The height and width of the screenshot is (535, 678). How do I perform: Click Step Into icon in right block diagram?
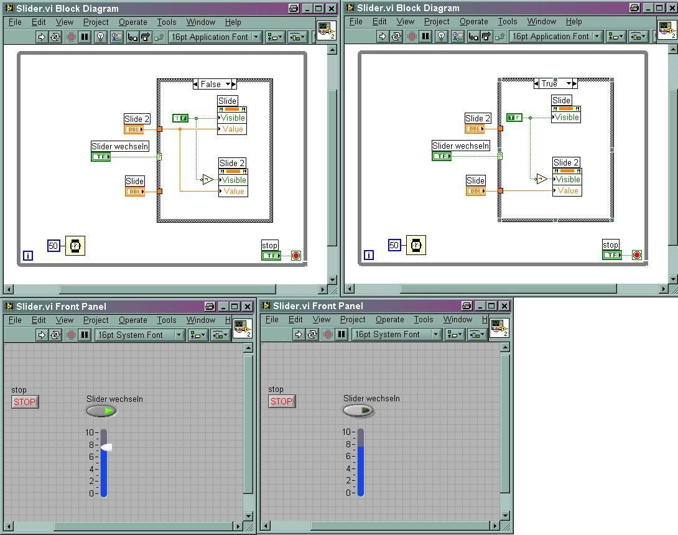click(x=473, y=37)
